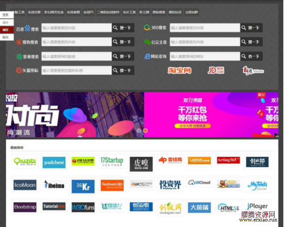Image resolution: width=285 pixels, height=227 pixels.
Task: Open the 17Startup site logo
Action: (112, 162)
